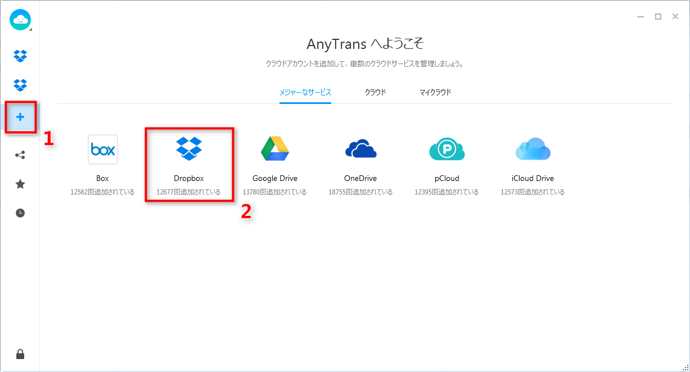
Task: Choose the Dropbox service icon
Action: (189, 148)
